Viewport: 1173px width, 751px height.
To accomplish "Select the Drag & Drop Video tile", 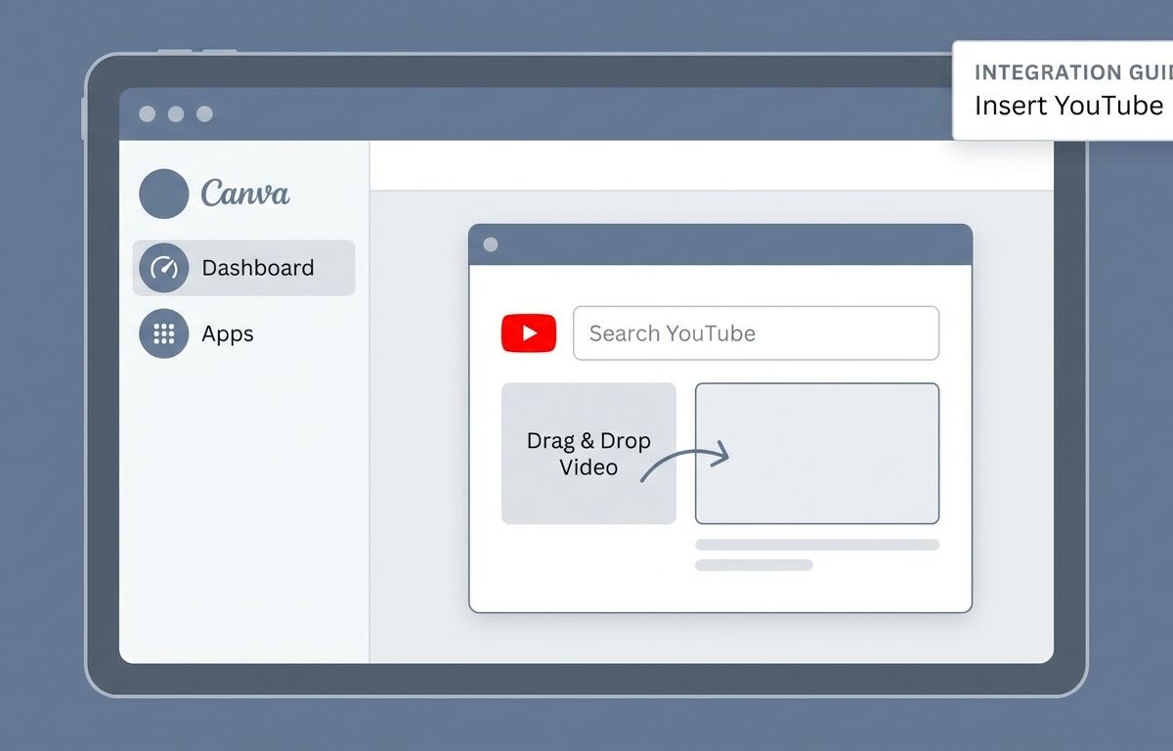I will point(588,454).
